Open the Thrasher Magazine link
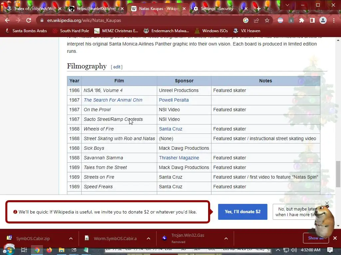This screenshot has width=341, height=255. [x=179, y=158]
